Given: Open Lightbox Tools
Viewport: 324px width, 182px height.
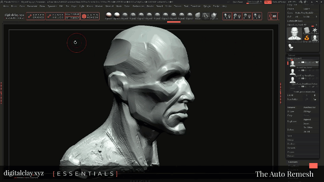Looking at the screenshot, I should coord(295,21).
